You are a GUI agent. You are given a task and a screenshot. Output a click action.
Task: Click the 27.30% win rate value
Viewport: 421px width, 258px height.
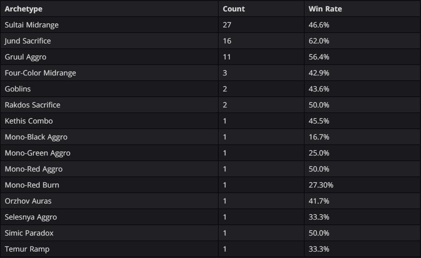[321, 185]
